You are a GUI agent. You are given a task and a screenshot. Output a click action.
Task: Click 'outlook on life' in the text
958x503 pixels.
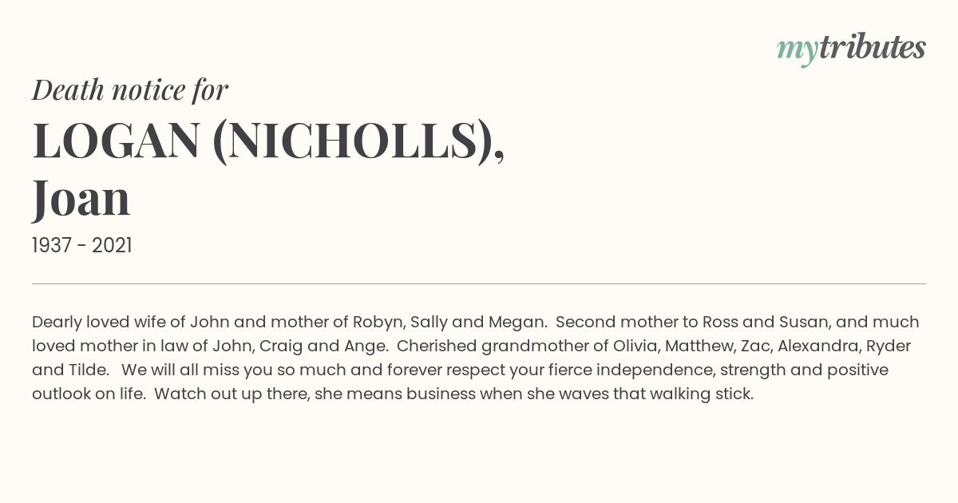click(87, 394)
